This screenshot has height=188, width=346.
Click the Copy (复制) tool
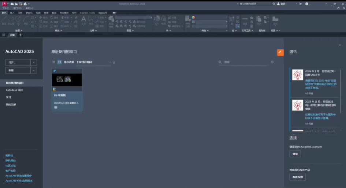coord(44,22)
